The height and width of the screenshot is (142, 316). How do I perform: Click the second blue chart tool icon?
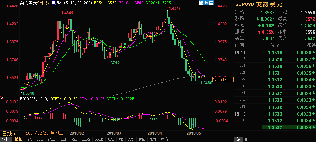click(x=207, y=3)
